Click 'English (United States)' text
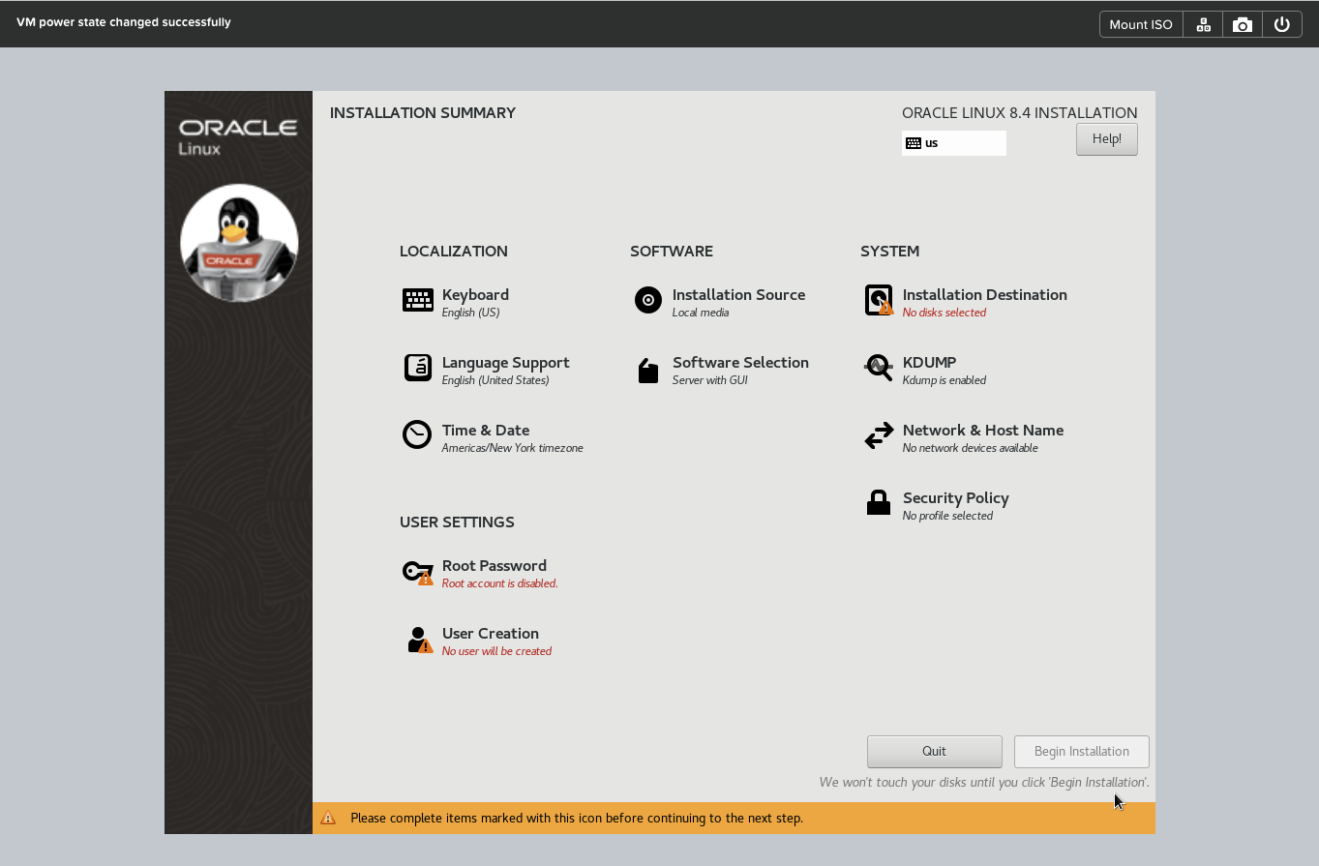This screenshot has width=1319, height=866. 495,380
